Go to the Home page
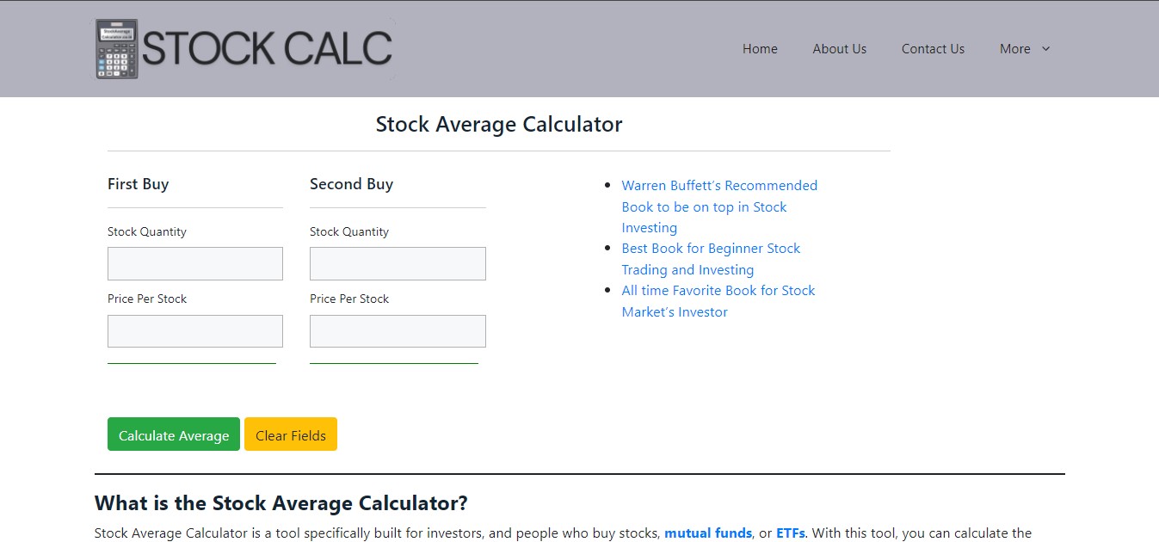This screenshot has height=542, width=1159. tap(760, 49)
